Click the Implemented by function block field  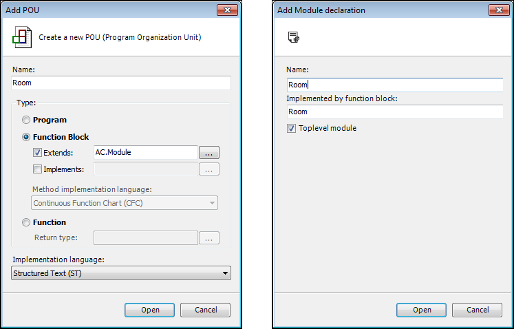(x=394, y=112)
